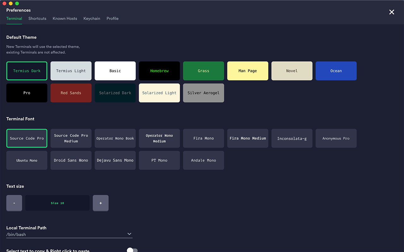
Task: Select the PT Mono font
Action: pyautogui.click(x=159, y=160)
